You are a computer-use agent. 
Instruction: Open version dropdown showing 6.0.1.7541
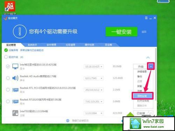[93, 78]
